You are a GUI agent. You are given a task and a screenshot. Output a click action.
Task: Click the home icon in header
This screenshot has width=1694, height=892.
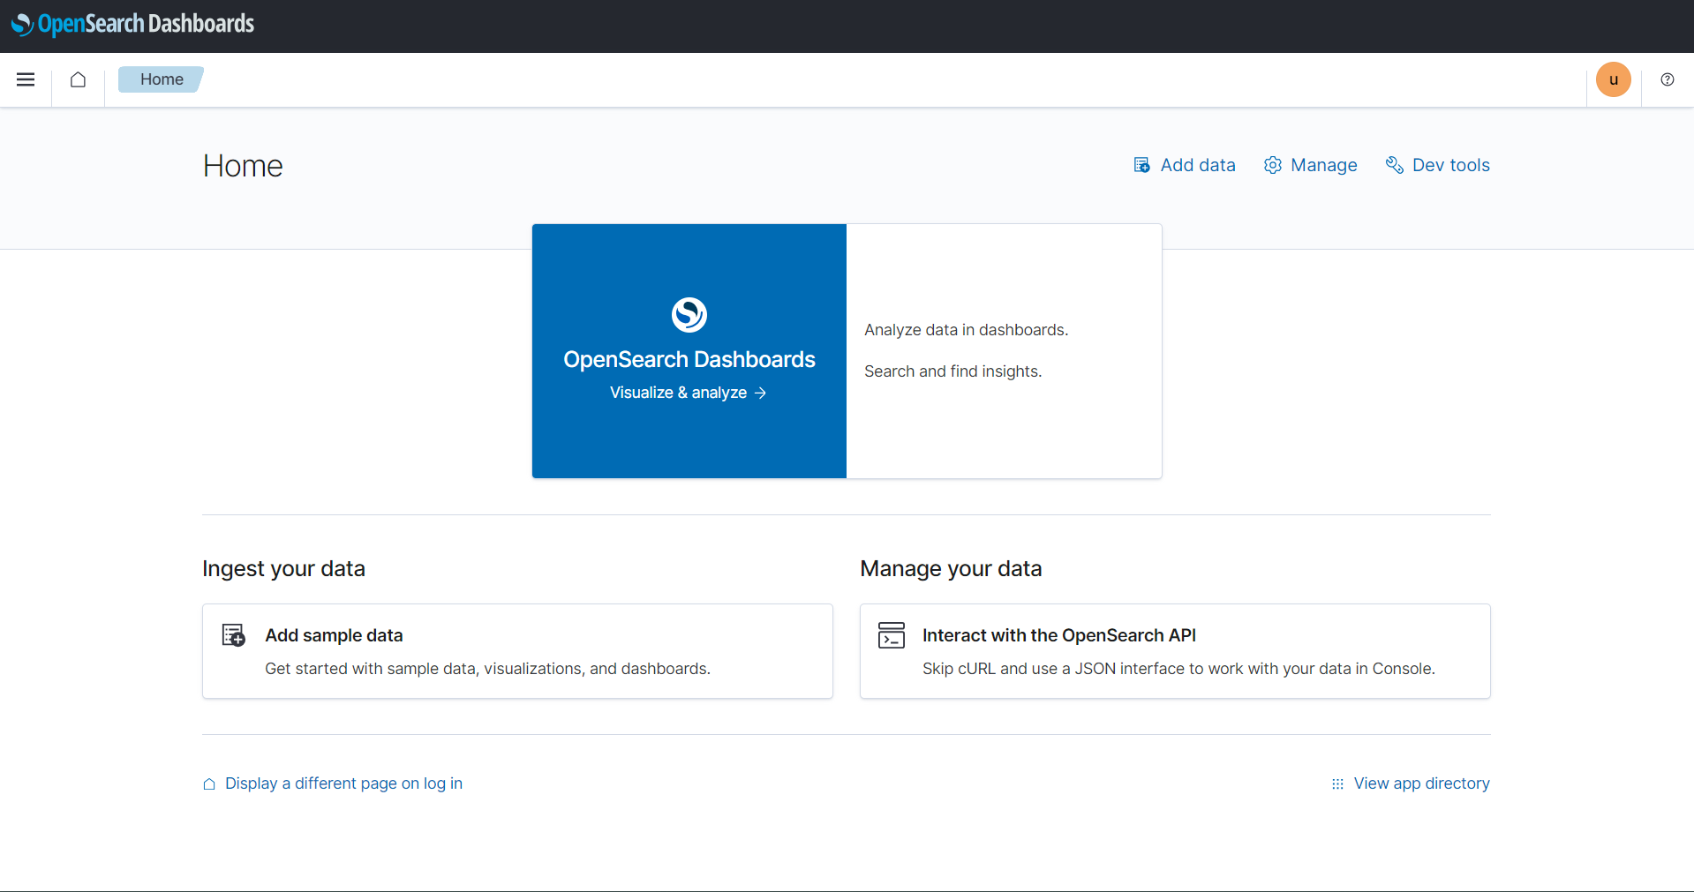pyautogui.click(x=78, y=79)
